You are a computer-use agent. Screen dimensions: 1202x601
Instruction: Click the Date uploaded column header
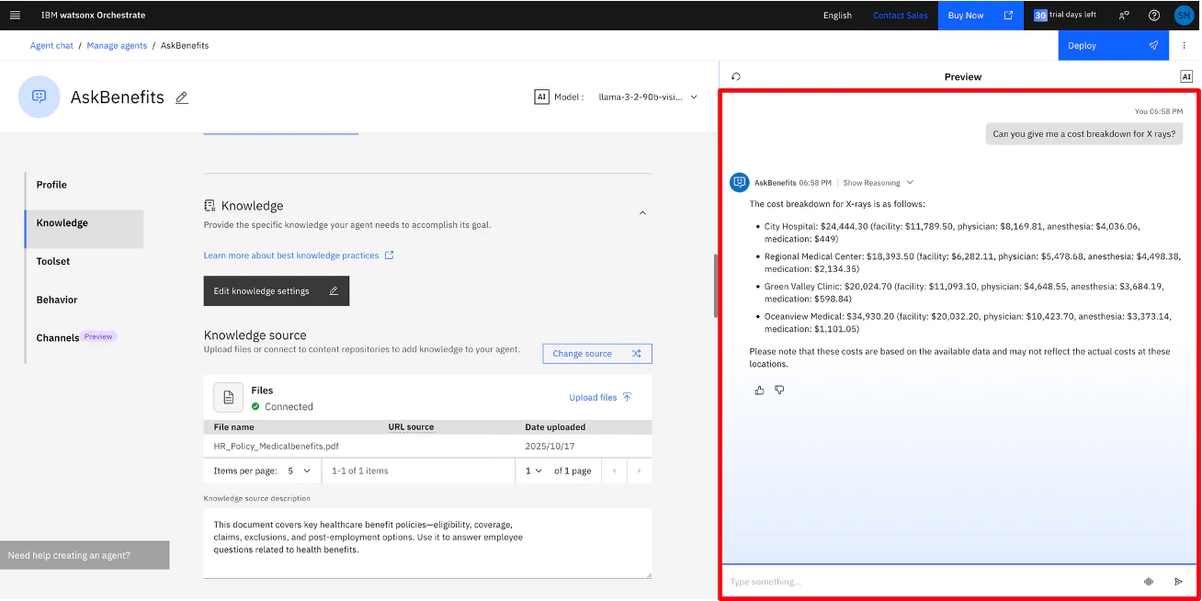pos(555,427)
